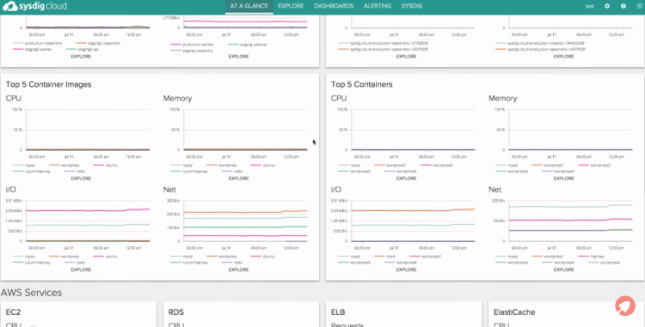
Task: Click the 'AWS Services' heading
Action: [x=31, y=293]
